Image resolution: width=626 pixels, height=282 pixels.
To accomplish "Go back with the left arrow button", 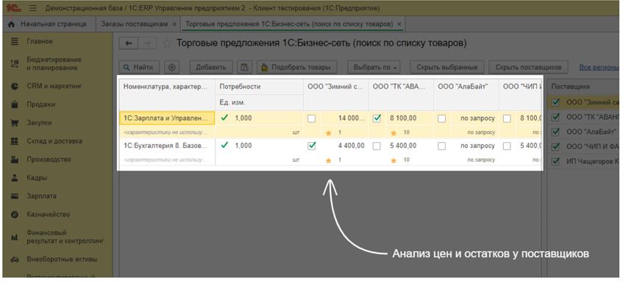I will (129, 43).
